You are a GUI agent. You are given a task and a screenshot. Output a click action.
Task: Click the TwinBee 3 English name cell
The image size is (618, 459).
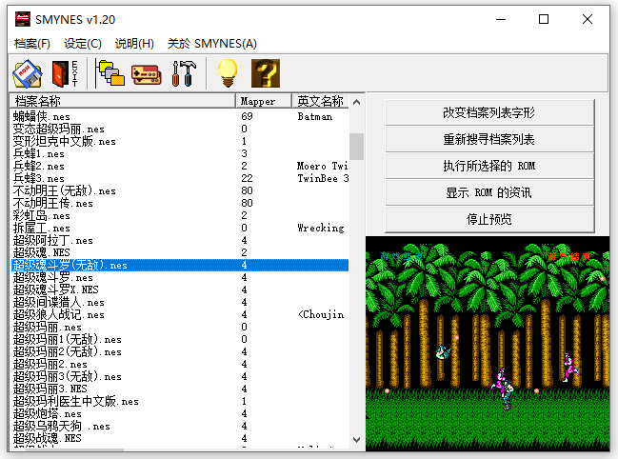pyautogui.click(x=323, y=178)
